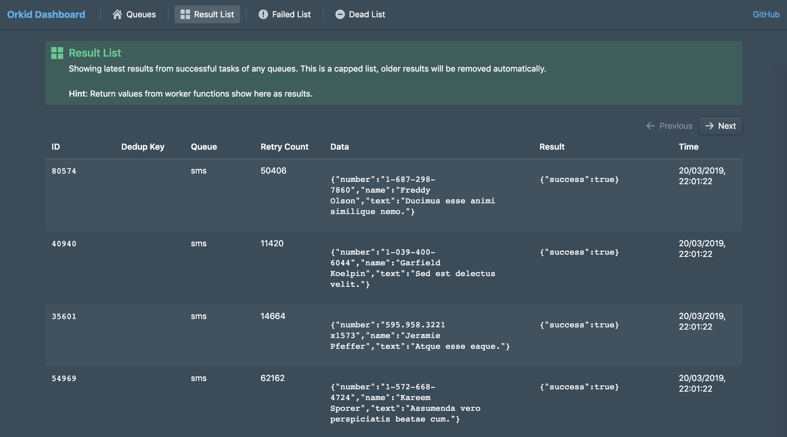Open the GitHub link
This screenshot has width=787, height=437.
click(766, 14)
